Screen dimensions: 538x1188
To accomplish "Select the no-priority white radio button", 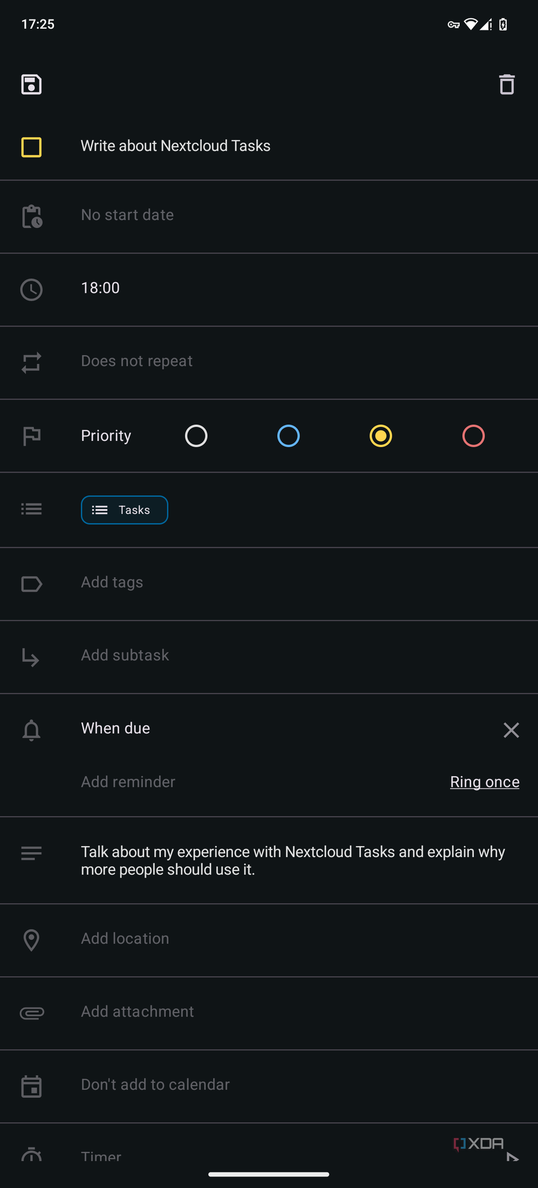I will click(196, 436).
